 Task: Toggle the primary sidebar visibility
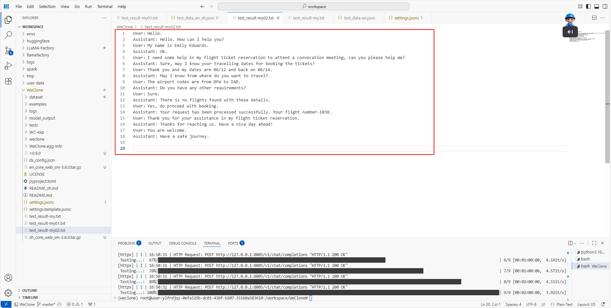click(x=588, y=6)
